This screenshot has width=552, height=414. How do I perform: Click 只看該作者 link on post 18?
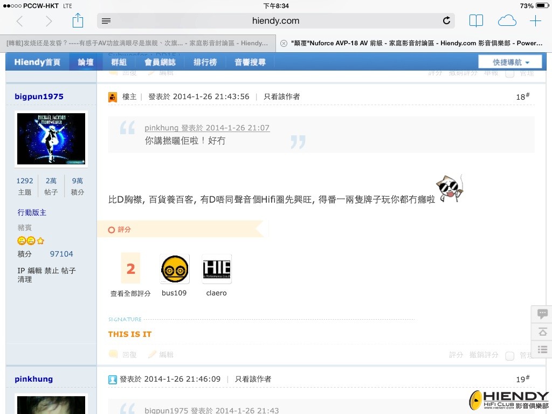pyautogui.click(x=281, y=96)
